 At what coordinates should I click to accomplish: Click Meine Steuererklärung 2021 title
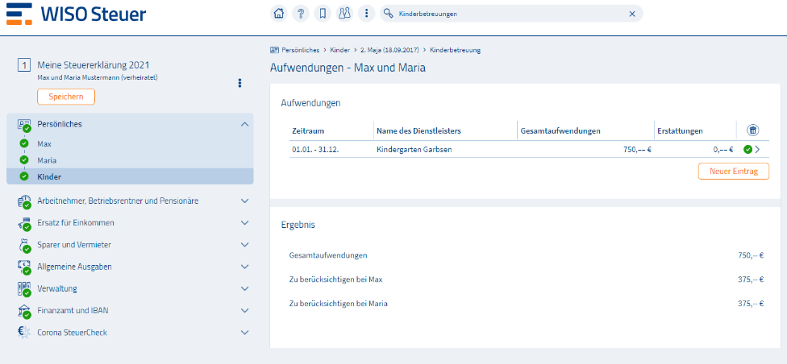94,65
